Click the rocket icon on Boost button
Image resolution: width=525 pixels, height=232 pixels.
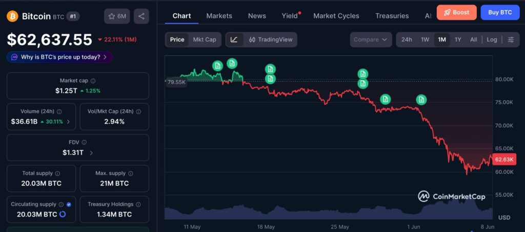(447, 13)
